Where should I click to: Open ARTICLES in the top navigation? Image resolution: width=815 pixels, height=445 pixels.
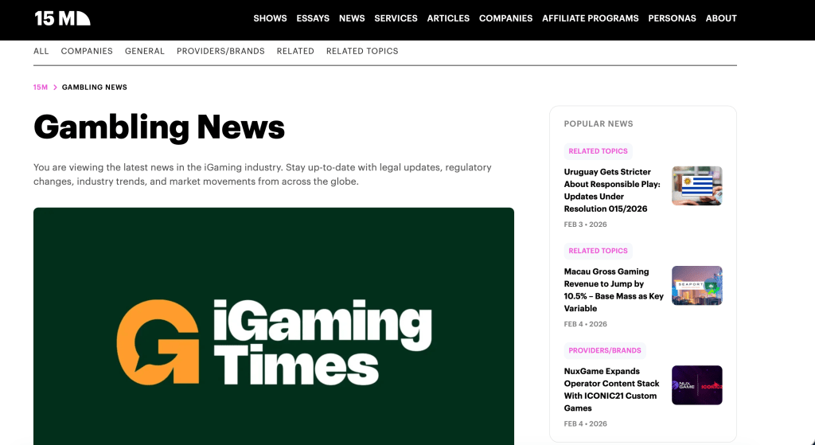448,18
